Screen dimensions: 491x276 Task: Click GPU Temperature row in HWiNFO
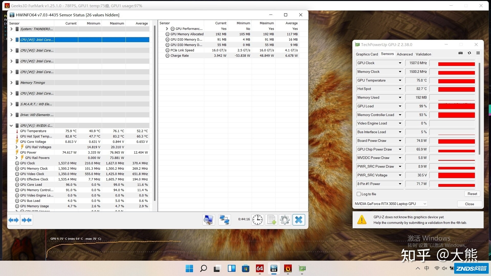pyautogui.click(x=79, y=131)
